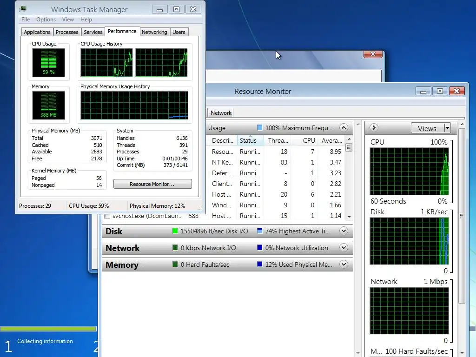Tick the svchost.exe (DcomLaun... checkbox
The height and width of the screenshot is (357, 476).
pos(107,216)
